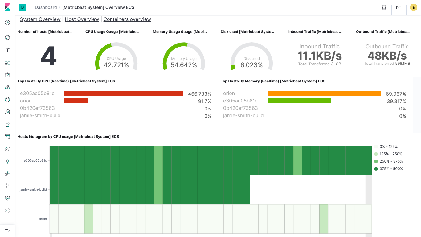
Task: Open Management via the gear icon
Action: tap(7, 210)
